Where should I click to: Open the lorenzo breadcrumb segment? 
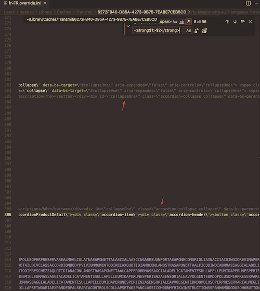point(27,12)
